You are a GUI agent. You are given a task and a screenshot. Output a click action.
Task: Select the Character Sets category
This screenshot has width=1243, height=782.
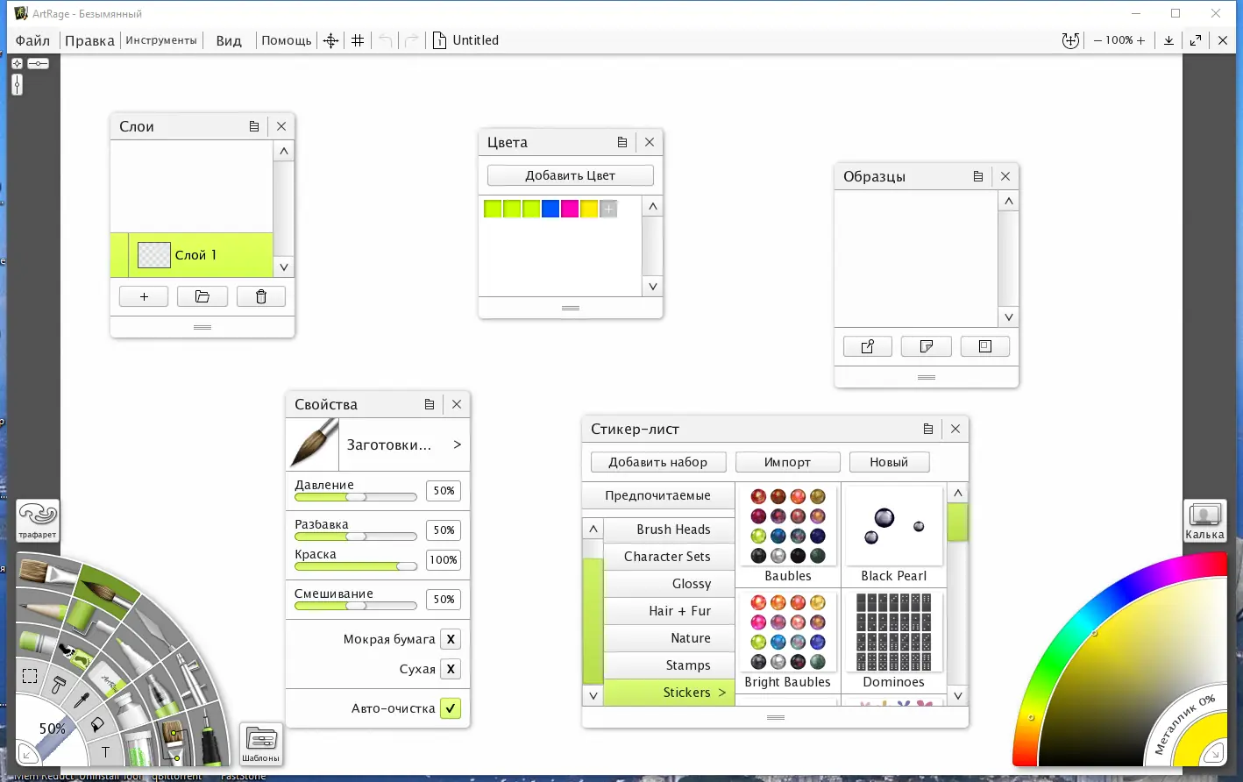(x=670, y=557)
